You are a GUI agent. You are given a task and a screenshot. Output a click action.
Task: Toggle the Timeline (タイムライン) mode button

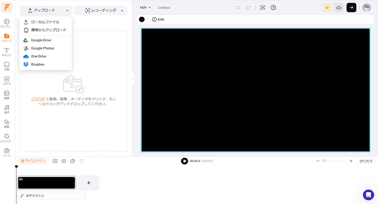[33, 161]
